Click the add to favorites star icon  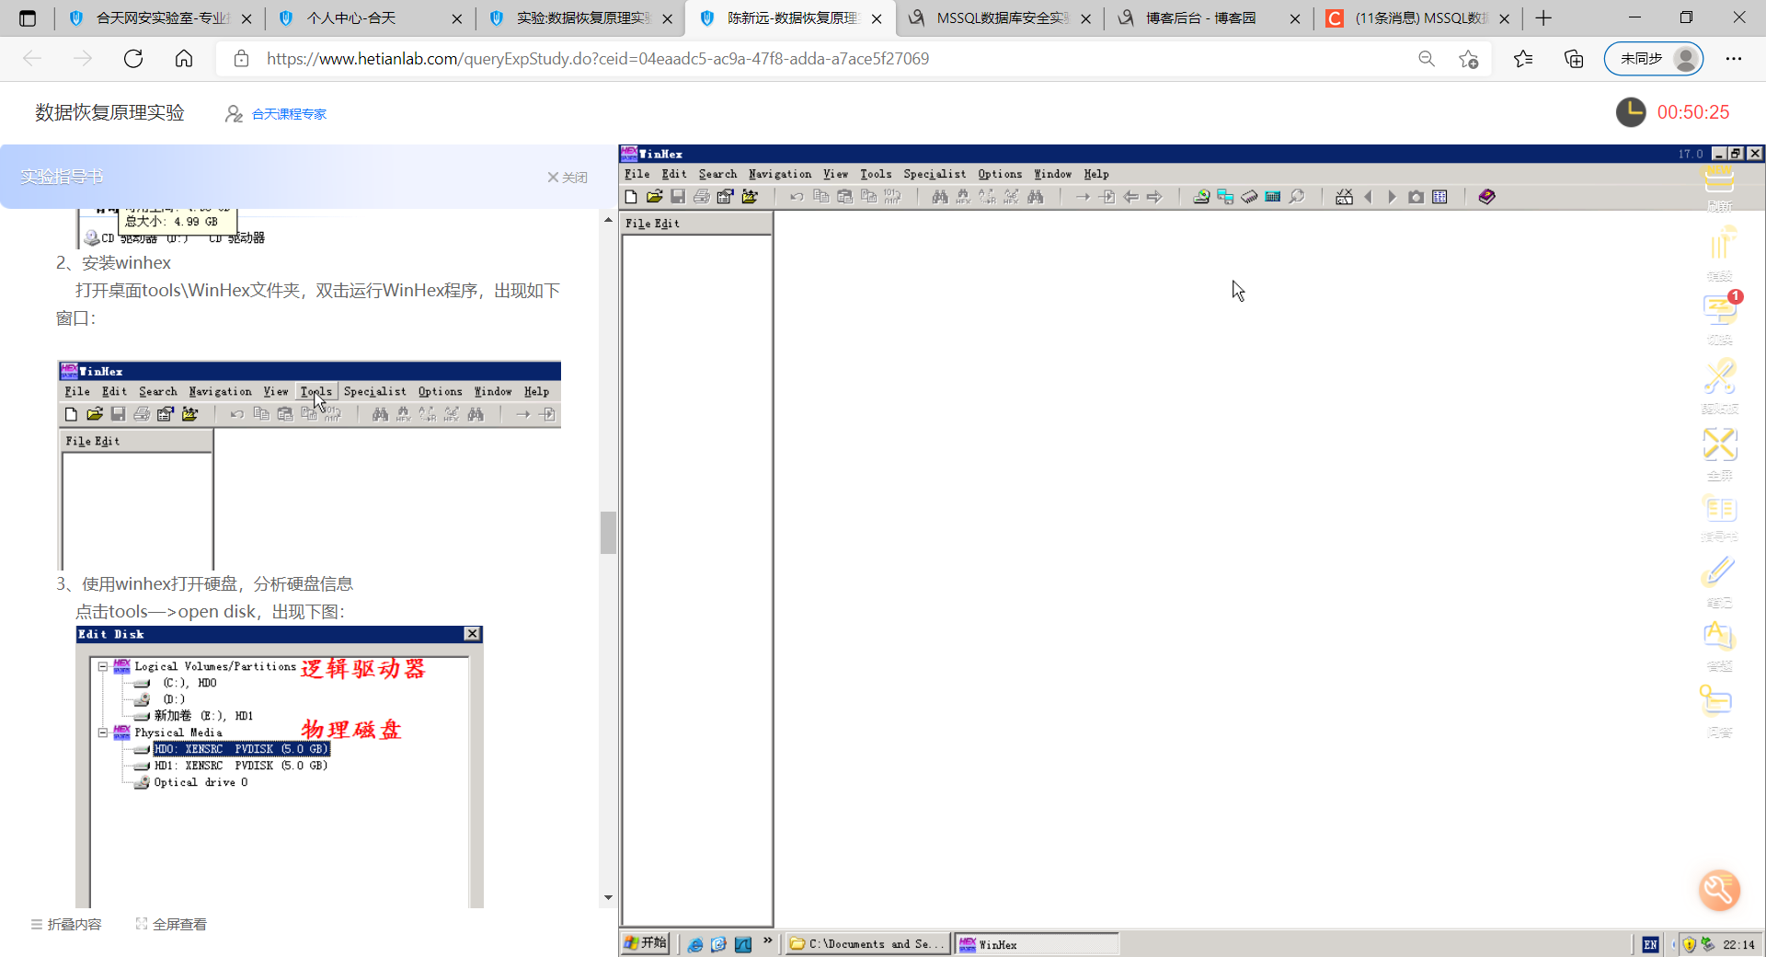point(1469,59)
